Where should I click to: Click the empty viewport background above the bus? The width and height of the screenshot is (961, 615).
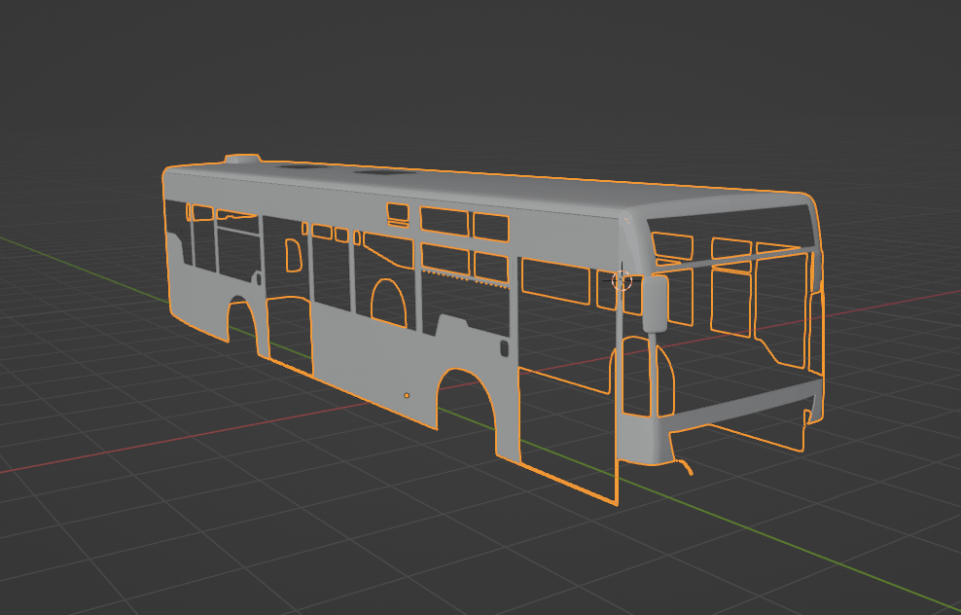[x=486, y=78]
